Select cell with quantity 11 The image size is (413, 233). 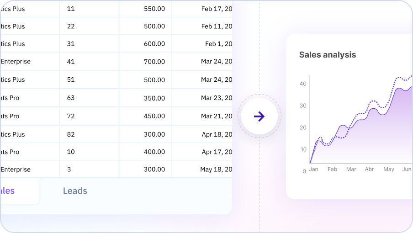89,9
